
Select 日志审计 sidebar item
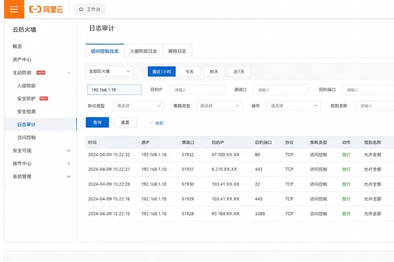click(x=41, y=125)
